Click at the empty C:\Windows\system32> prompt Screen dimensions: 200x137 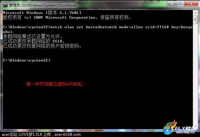[x=26, y=60]
